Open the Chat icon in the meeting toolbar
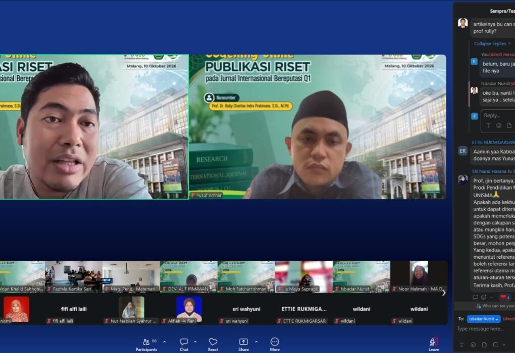Viewport: 515px width, 353px height. [184, 342]
